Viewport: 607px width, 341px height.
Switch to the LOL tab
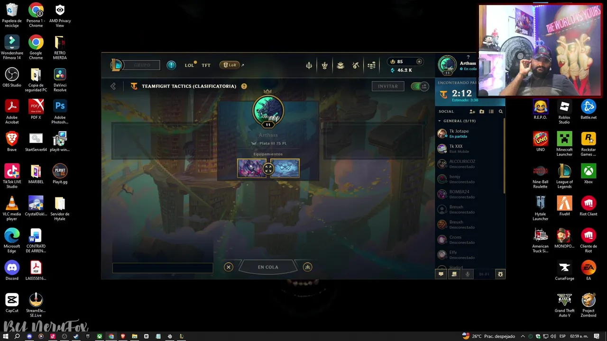[189, 65]
